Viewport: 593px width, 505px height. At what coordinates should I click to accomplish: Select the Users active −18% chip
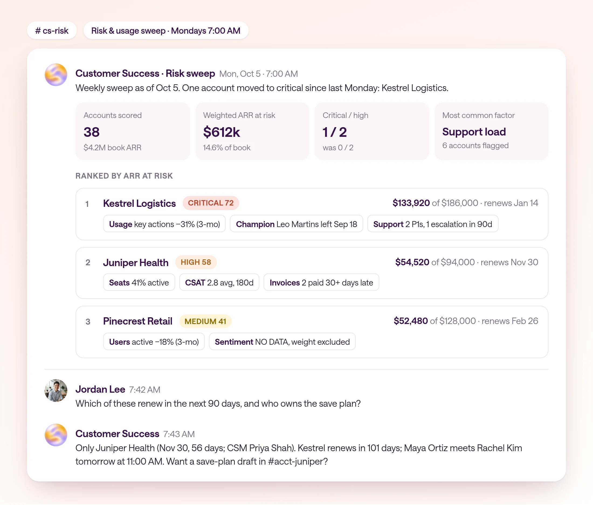tap(154, 342)
